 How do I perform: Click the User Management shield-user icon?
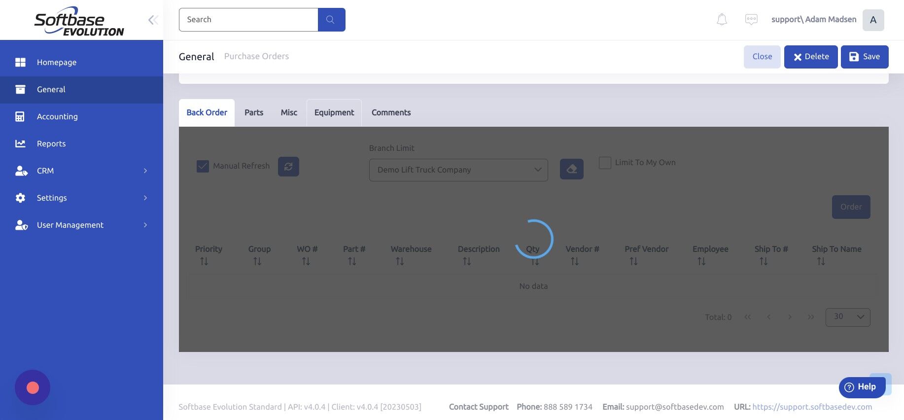click(21, 225)
